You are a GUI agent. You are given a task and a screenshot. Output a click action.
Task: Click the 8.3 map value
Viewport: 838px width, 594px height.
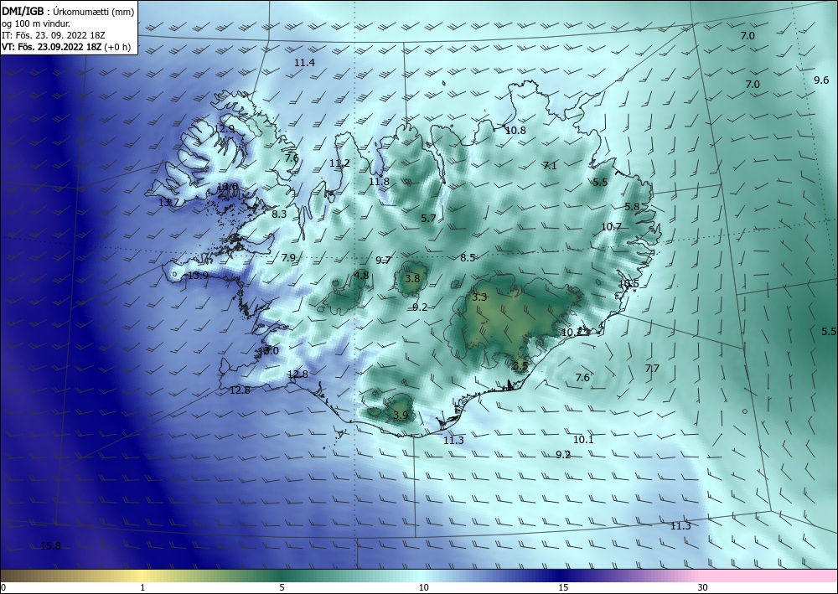click(279, 214)
